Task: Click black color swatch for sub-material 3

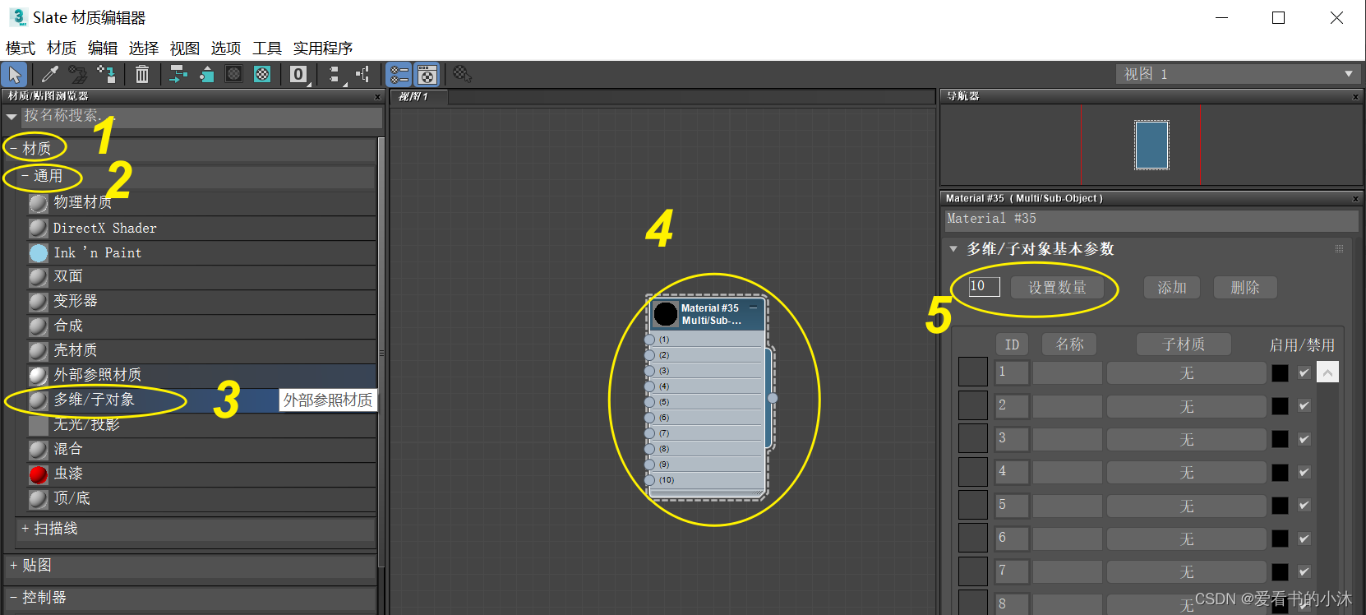Action: pyautogui.click(x=1280, y=439)
